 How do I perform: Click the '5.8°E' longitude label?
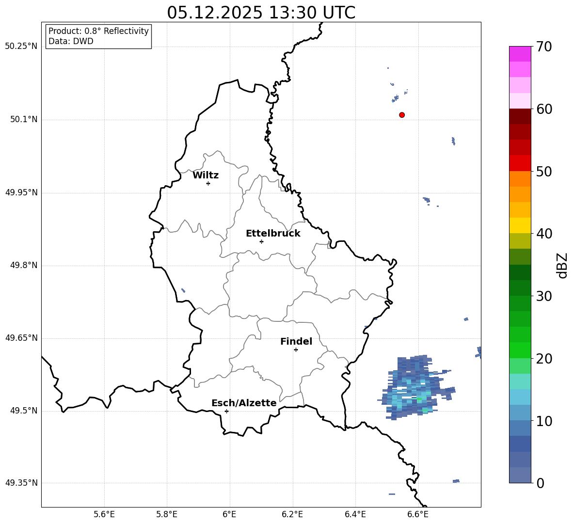pos(167,514)
